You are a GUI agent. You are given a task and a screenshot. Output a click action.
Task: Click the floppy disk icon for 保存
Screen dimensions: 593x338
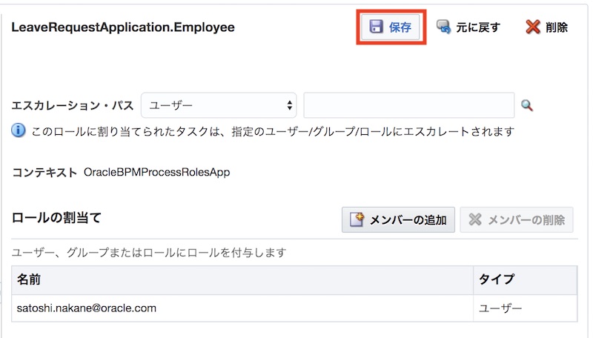pyautogui.click(x=377, y=27)
